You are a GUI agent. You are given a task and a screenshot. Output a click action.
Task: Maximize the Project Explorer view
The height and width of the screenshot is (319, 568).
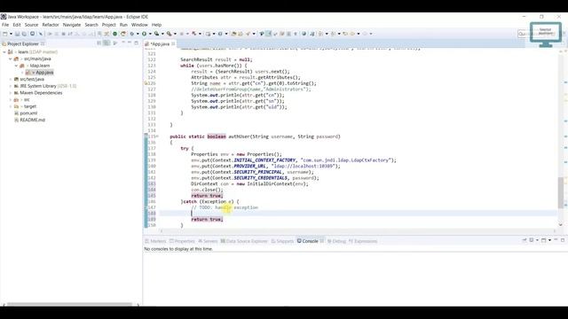tap(136, 43)
